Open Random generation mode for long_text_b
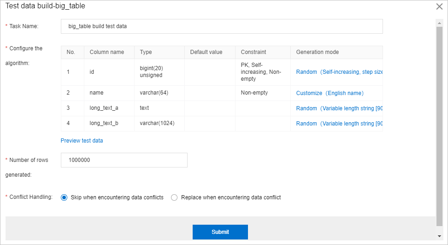Viewport: 448px width, 245px height. click(339, 124)
